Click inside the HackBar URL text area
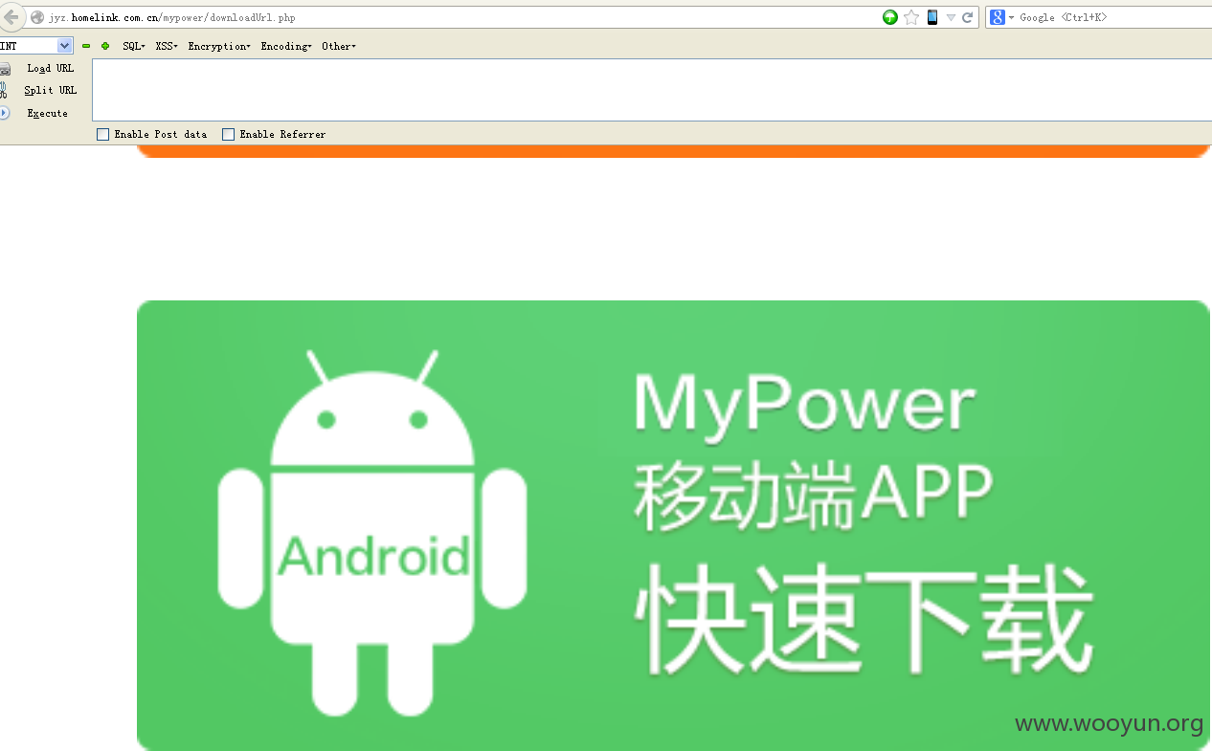Viewport: 1212px width, 751px height. 652,90
